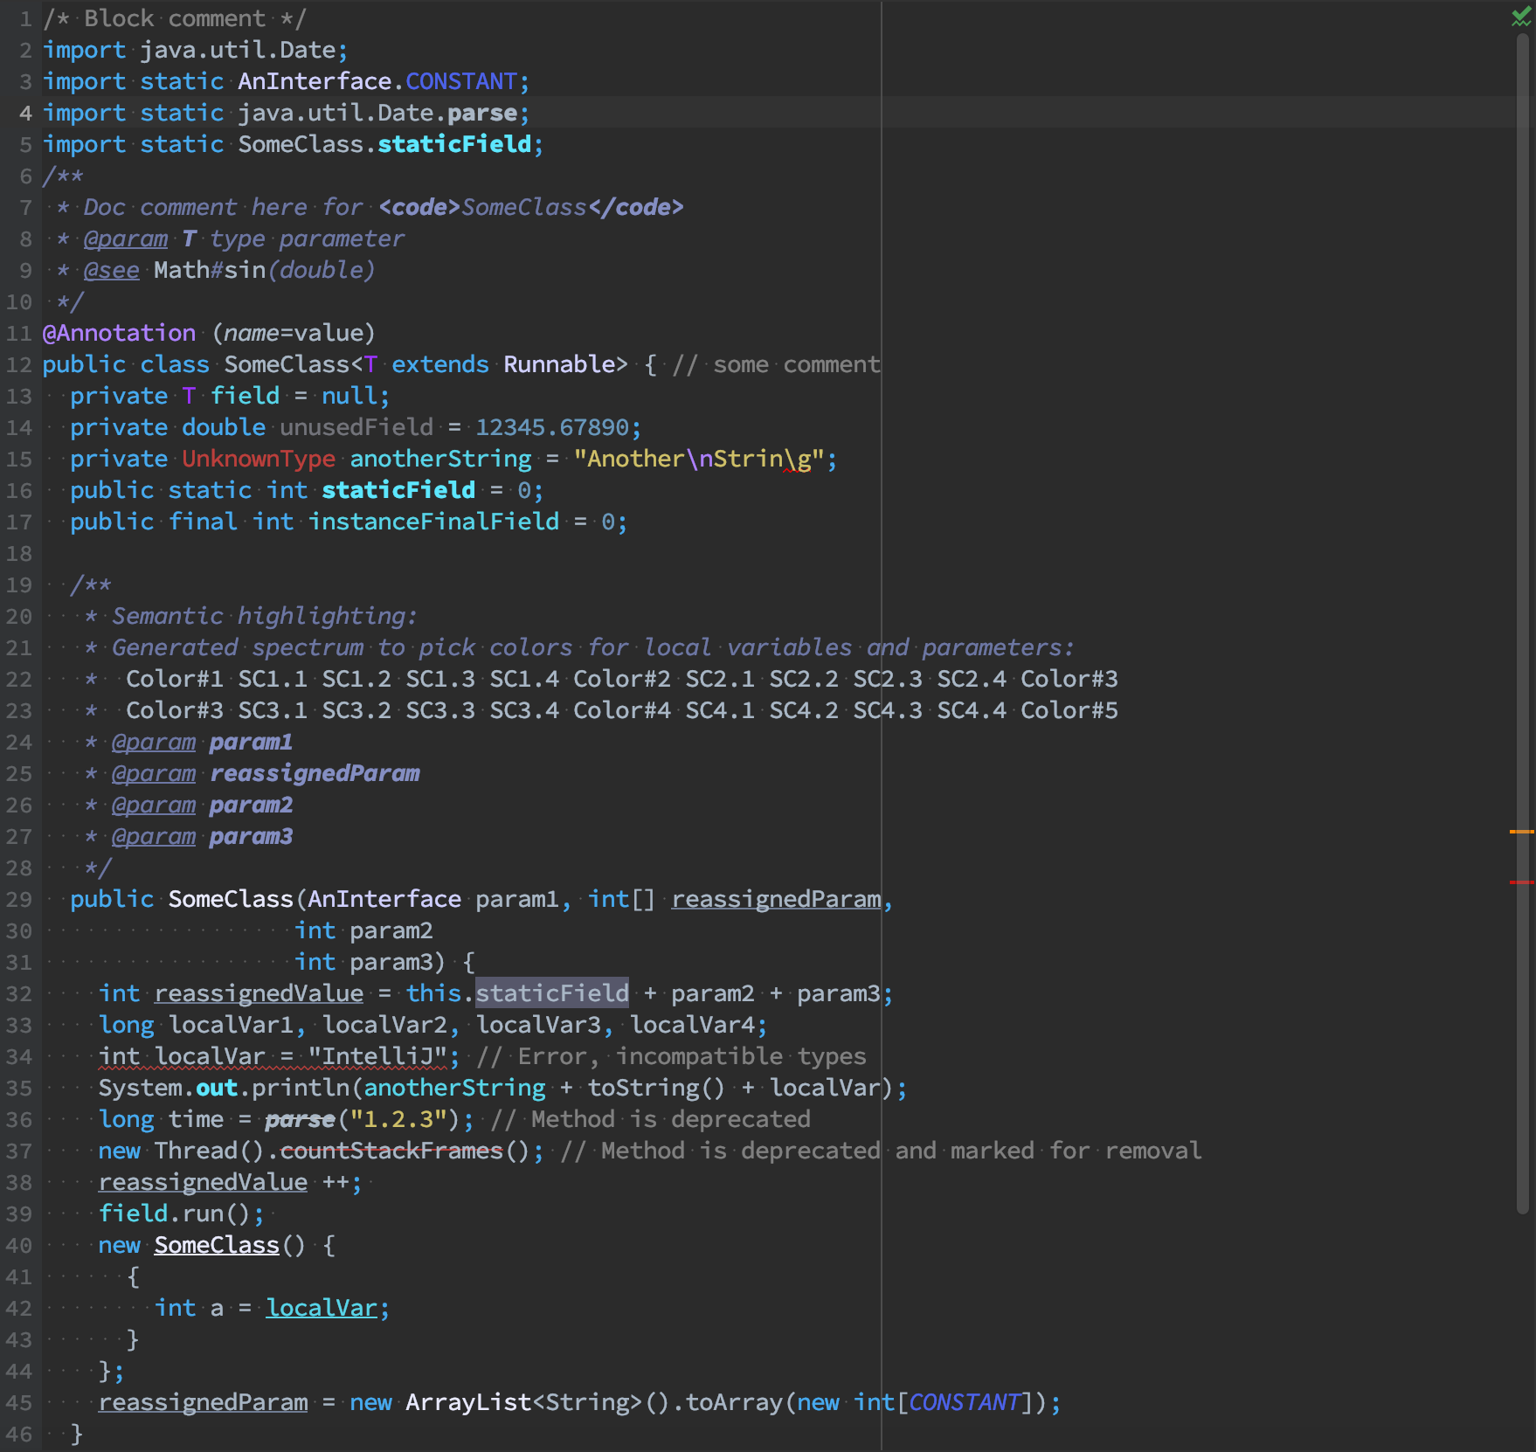Click line number 4 in gutter

click(x=25, y=114)
